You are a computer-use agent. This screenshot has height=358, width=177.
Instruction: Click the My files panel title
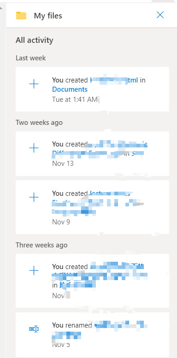[x=48, y=16]
